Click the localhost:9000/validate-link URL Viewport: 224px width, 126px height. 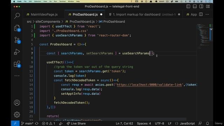point(149,85)
